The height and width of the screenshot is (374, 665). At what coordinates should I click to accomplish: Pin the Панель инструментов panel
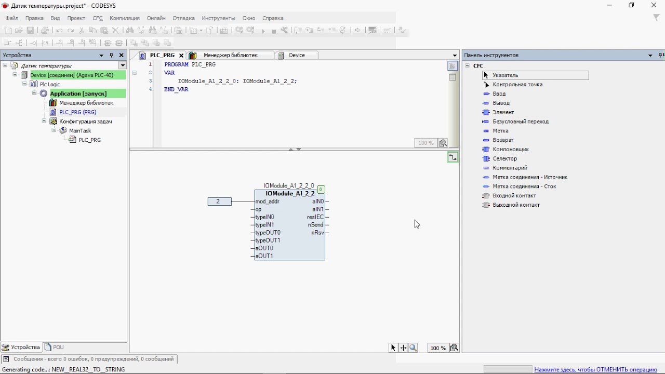coord(661,55)
